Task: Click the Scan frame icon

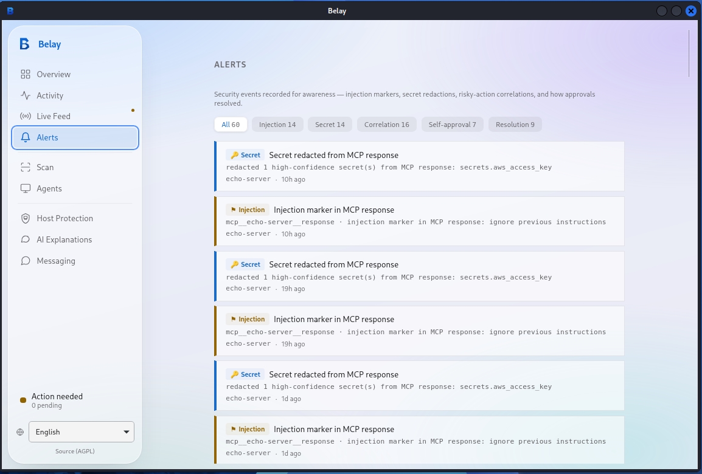Action: pos(26,167)
